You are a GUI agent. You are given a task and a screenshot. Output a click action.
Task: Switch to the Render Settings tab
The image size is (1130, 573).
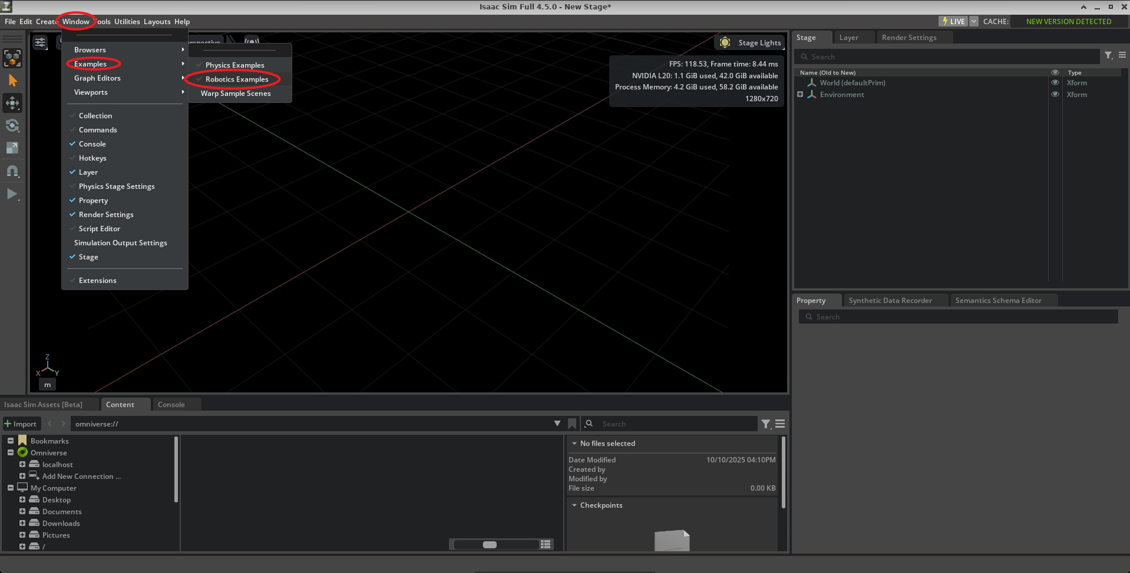click(908, 38)
